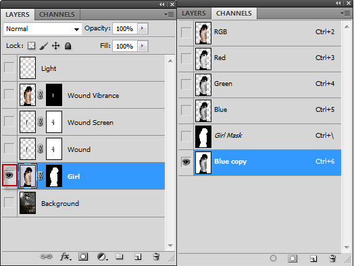The width and height of the screenshot is (354, 266).
Task: Show the Light layer
Action: [x=9, y=68]
